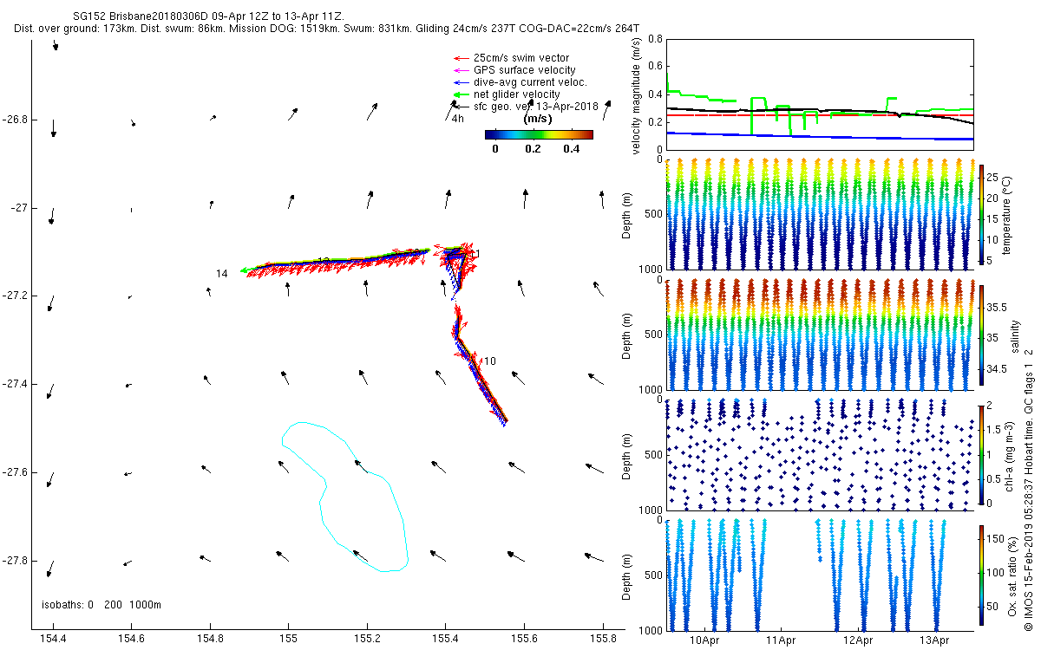This screenshot has height=650, width=1041.
Task: Click track waypoint label 10 on the map
Action: tap(490, 361)
